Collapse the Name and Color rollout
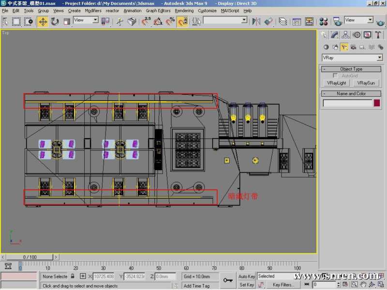Screen dimensions: 387x290 (351, 94)
